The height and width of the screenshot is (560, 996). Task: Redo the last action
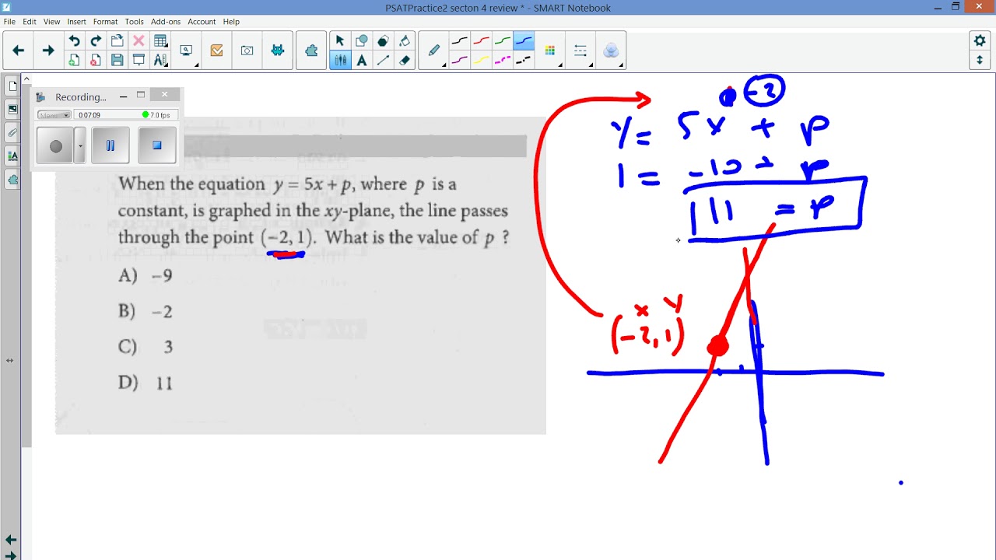pyautogui.click(x=96, y=41)
